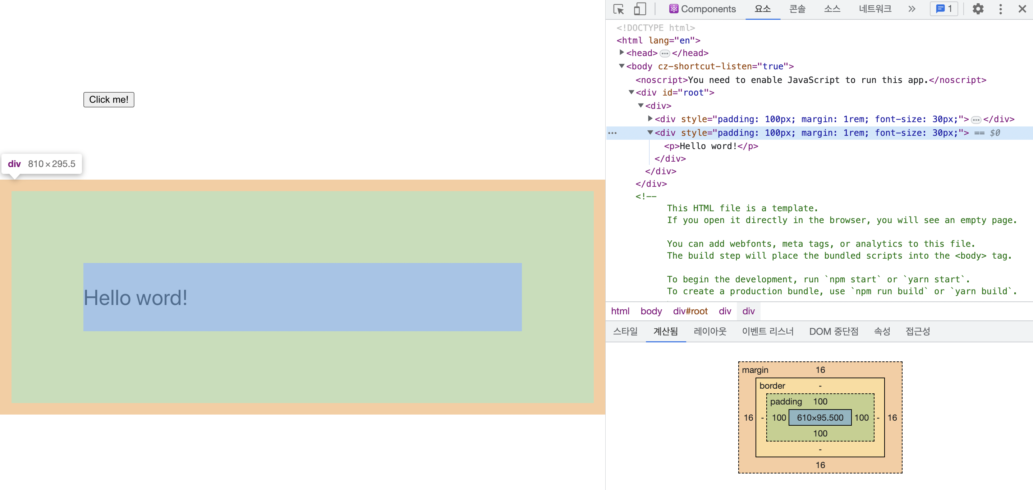1033x490 pixels.
Task: Switch to the 접근성 pane
Action: [x=918, y=331]
